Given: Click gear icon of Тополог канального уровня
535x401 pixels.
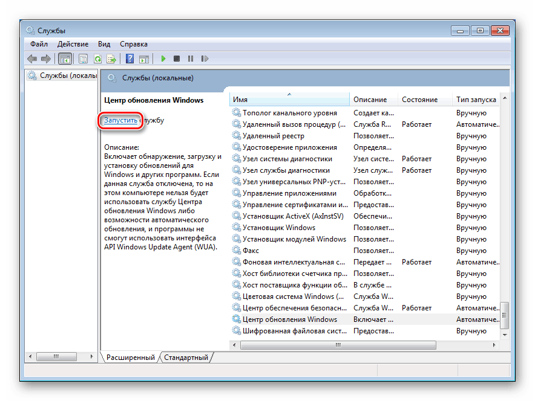Looking at the screenshot, I should coord(237,112).
